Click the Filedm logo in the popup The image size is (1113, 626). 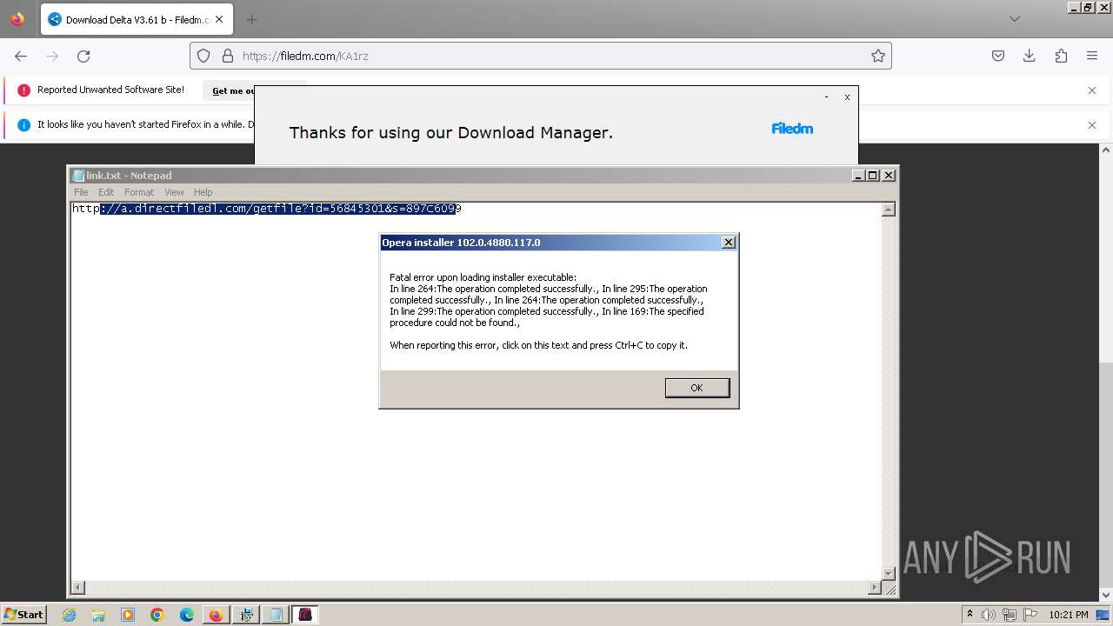tap(792, 129)
